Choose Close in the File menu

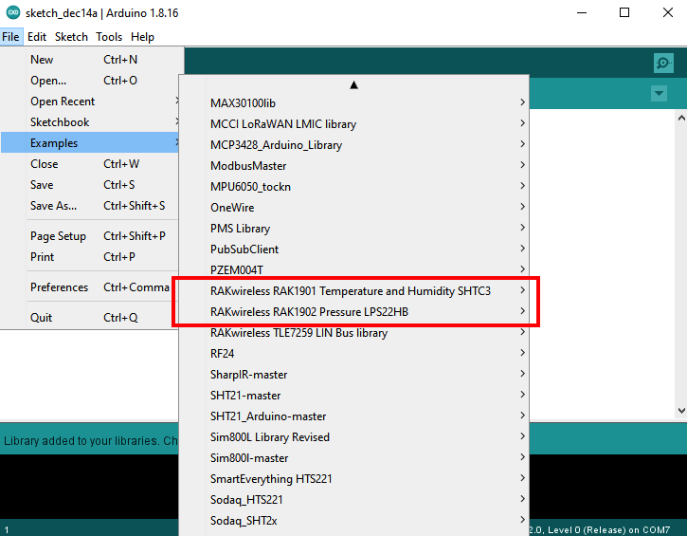[x=89, y=163]
